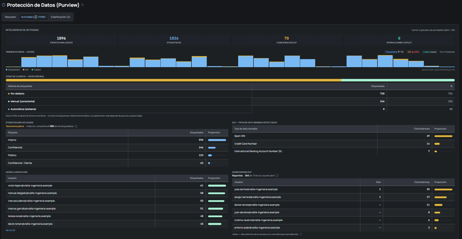Click the DLP up-arrow 33% trend badge

click(x=413, y=52)
